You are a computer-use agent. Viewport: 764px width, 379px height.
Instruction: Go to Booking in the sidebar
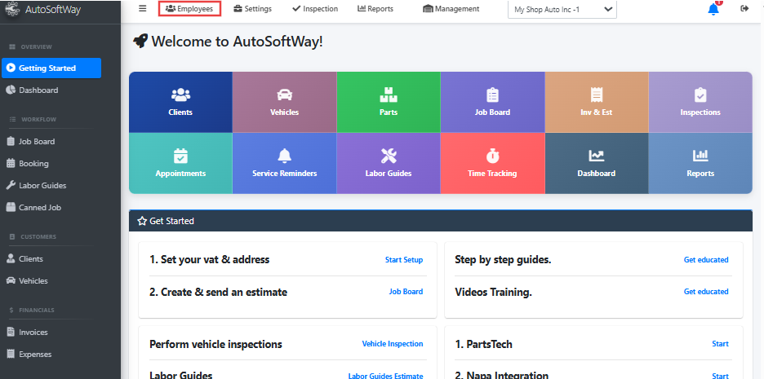(x=33, y=163)
